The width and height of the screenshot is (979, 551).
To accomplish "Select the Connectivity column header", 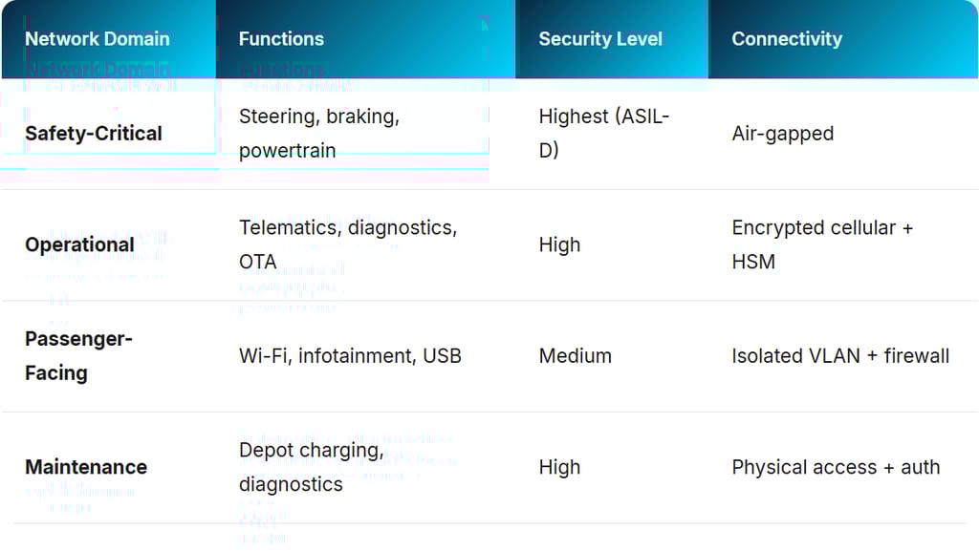I will point(787,39).
